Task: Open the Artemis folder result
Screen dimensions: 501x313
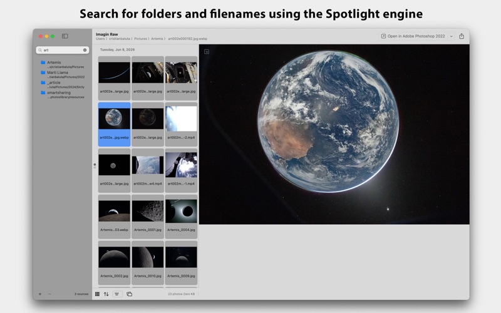Action: (x=62, y=64)
